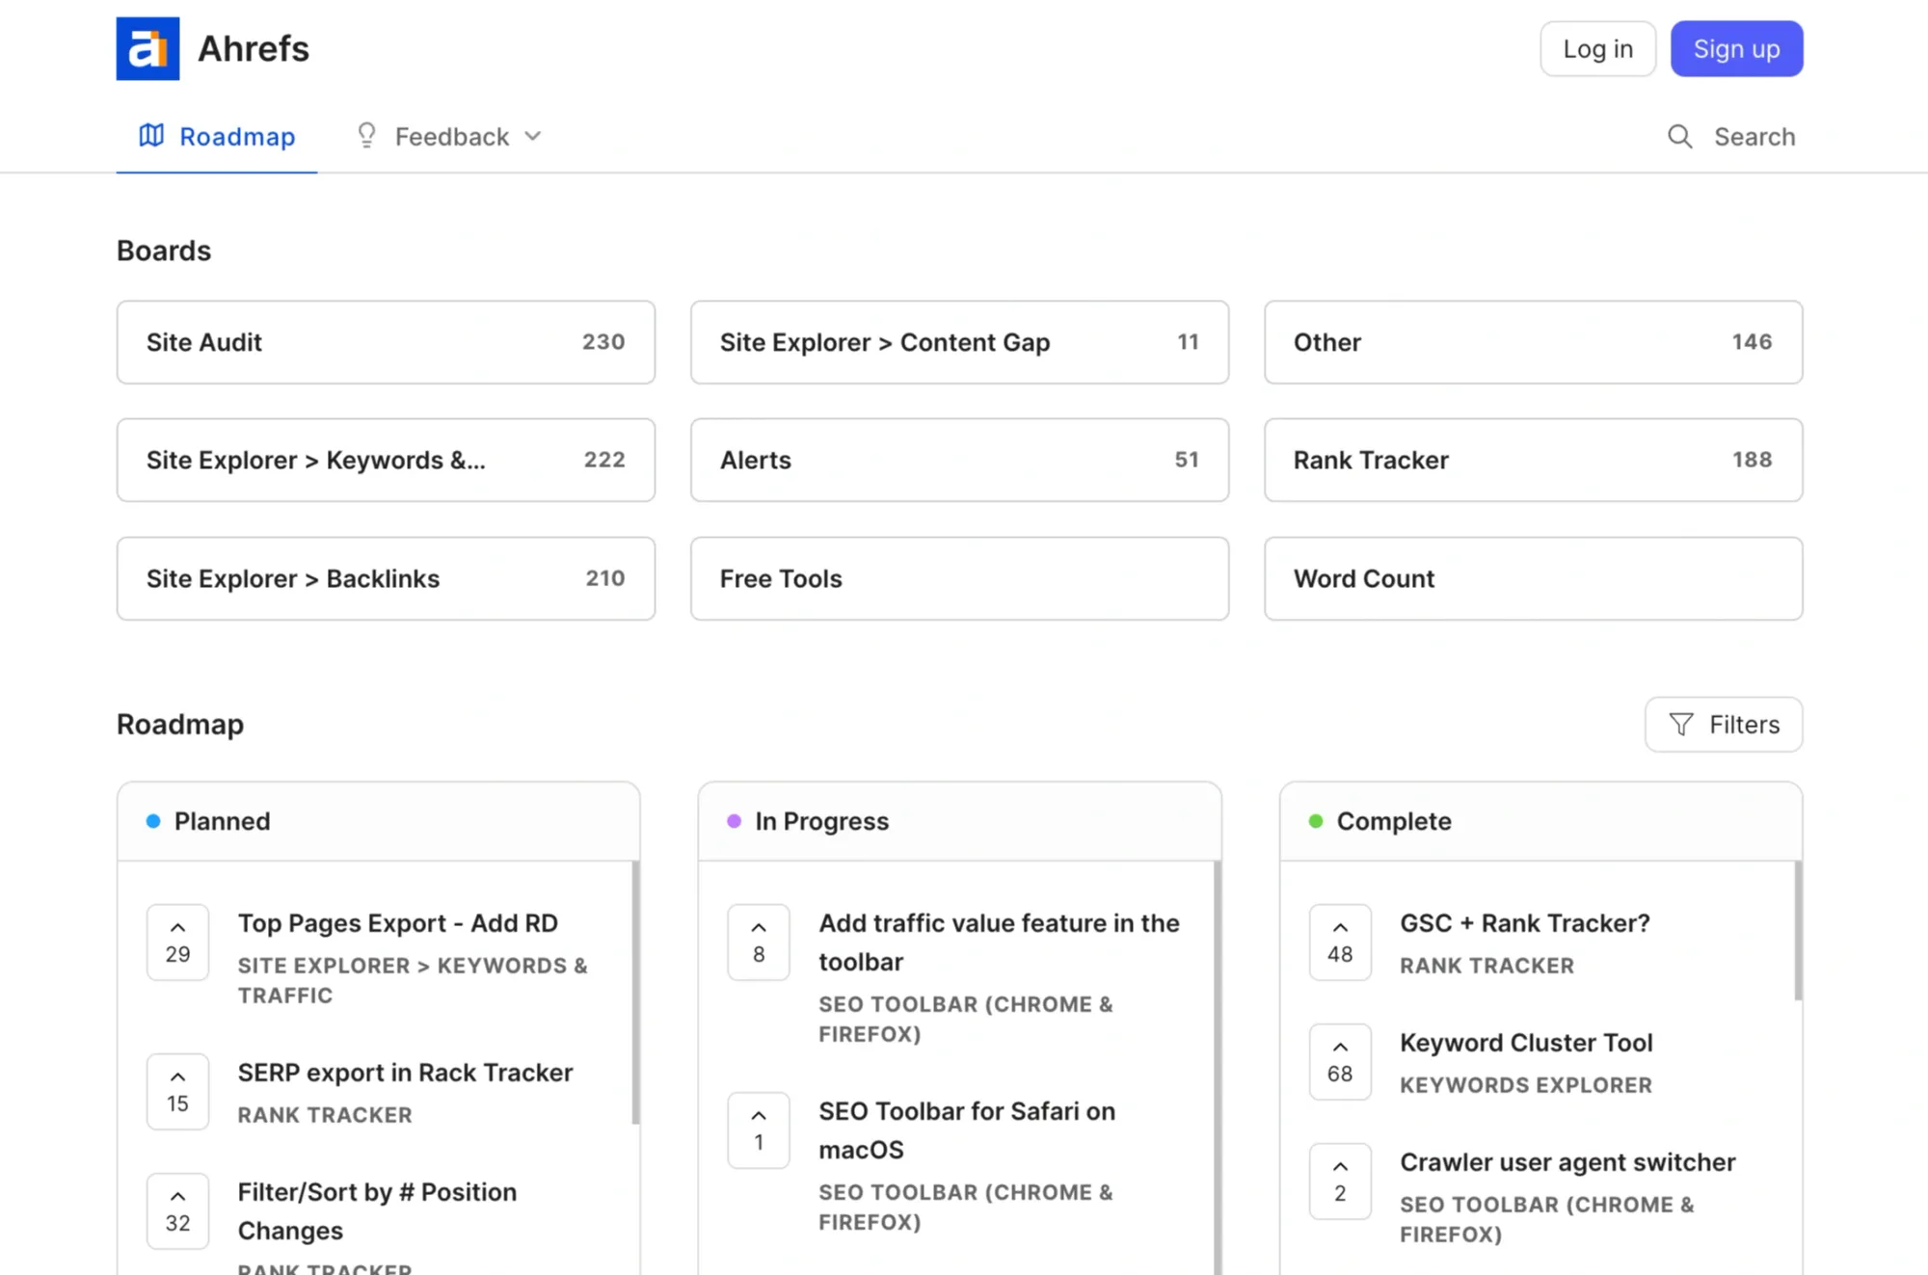This screenshot has height=1275, width=1928.
Task: Open the Site Audit board
Action: pos(386,342)
